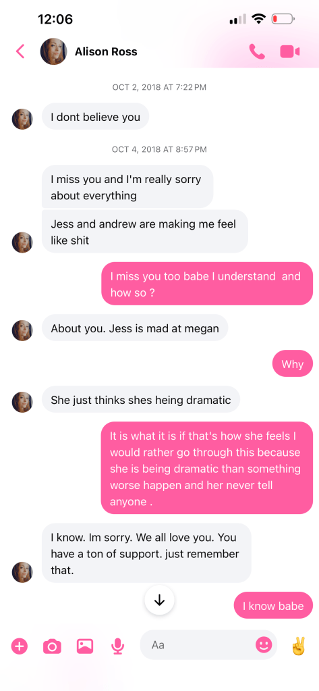Send the peace sign quick reaction

[x=298, y=646]
